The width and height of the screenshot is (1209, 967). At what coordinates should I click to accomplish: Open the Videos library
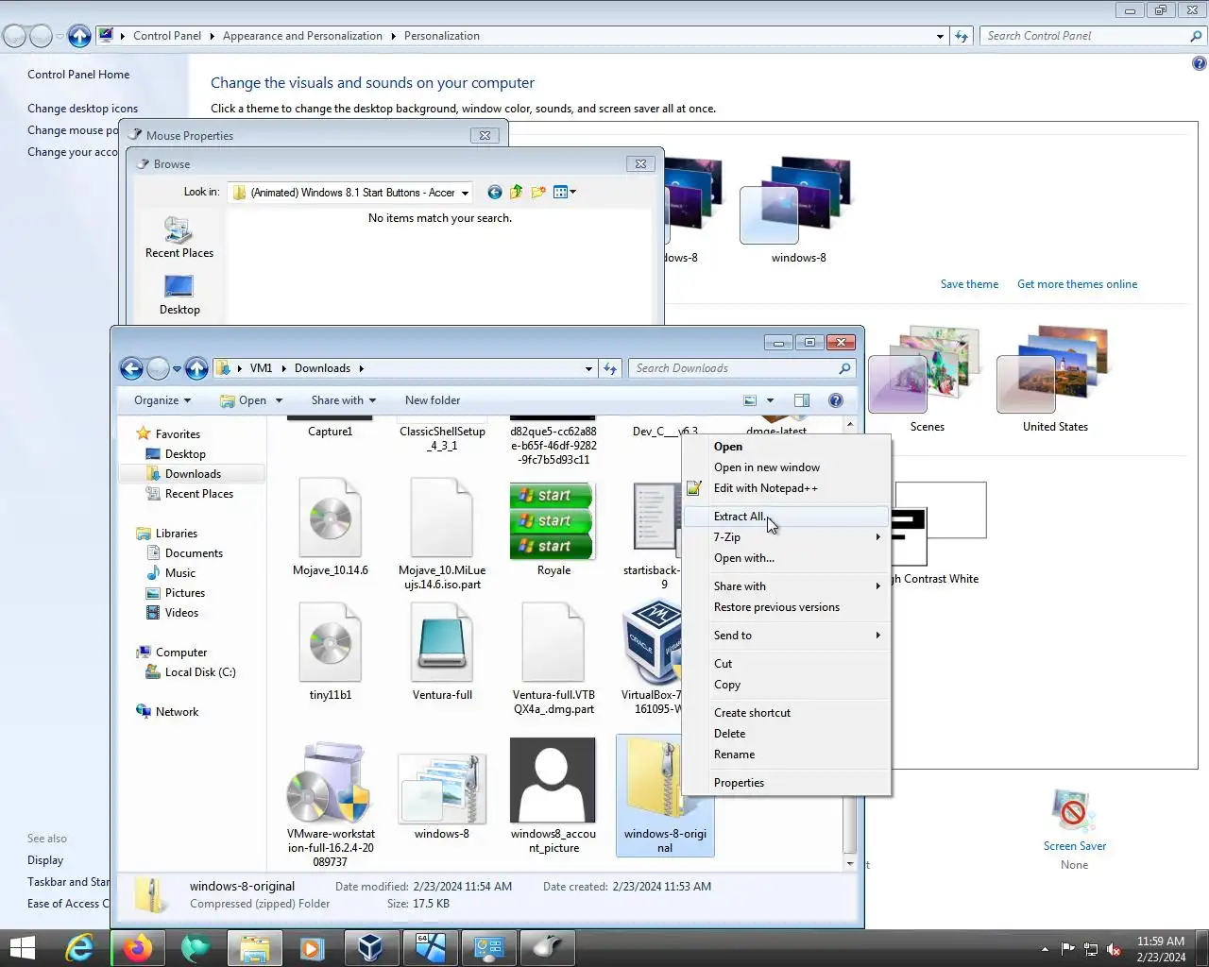click(x=181, y=613)
